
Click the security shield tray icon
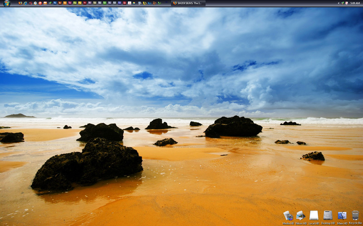pos(347,3)
